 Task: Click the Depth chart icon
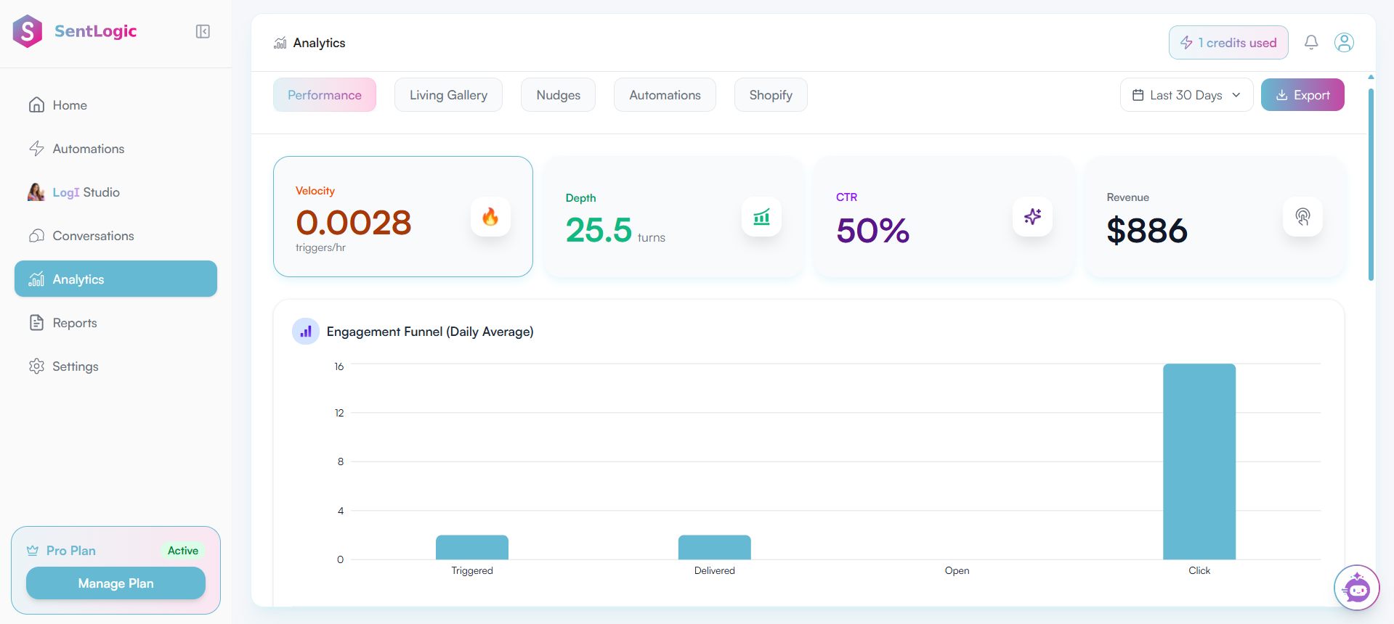(761, 217)
